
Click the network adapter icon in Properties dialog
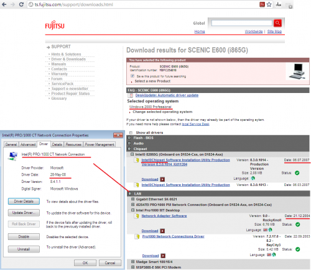click(12, 156)
